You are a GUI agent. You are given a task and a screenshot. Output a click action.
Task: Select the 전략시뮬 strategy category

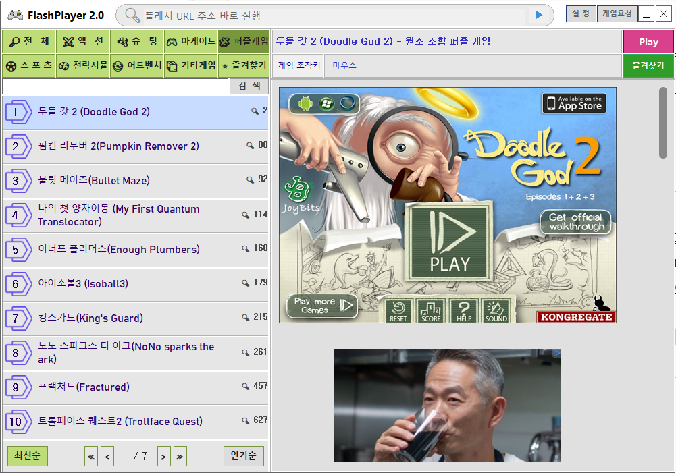(83, 65)
